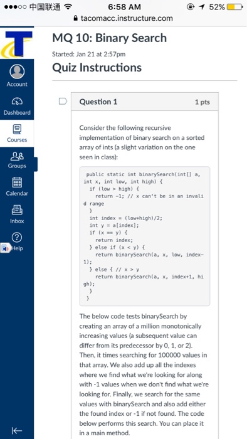Click the 'int index = (low+high)/2;' line
The height and width of the screenshot is (439, 247).
pyautogui.click(x=126, y=218)
